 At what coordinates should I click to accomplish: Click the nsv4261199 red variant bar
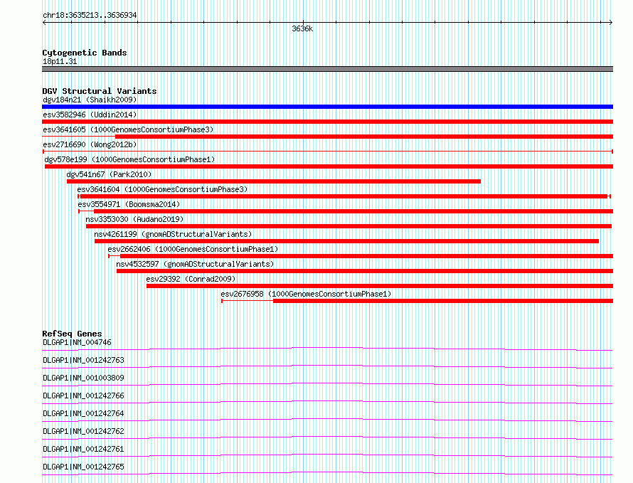pos(347,241)
